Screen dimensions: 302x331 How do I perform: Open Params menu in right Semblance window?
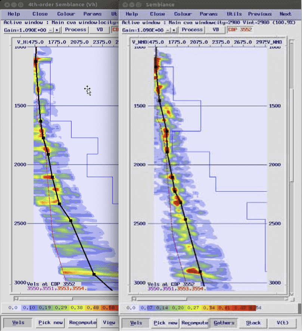[x=208, y=14]
